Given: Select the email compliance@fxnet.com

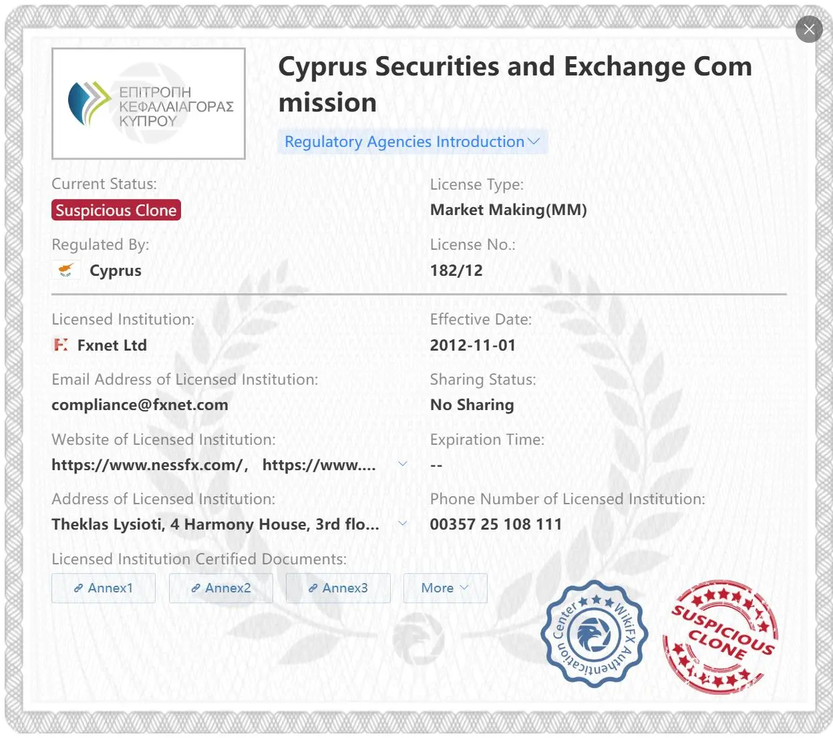Looking at the screenshot, I should tap(140, 405).
